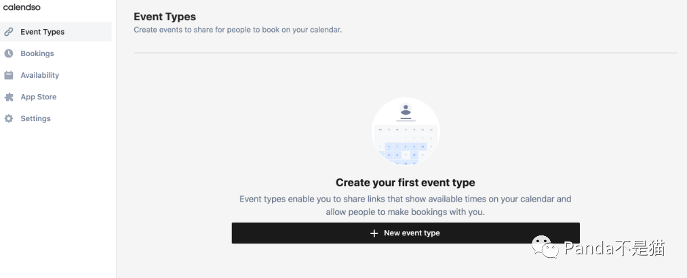Screen dimensions: 687x278
Task: Click the puzzle piece App Store icon
Action: 9,97
